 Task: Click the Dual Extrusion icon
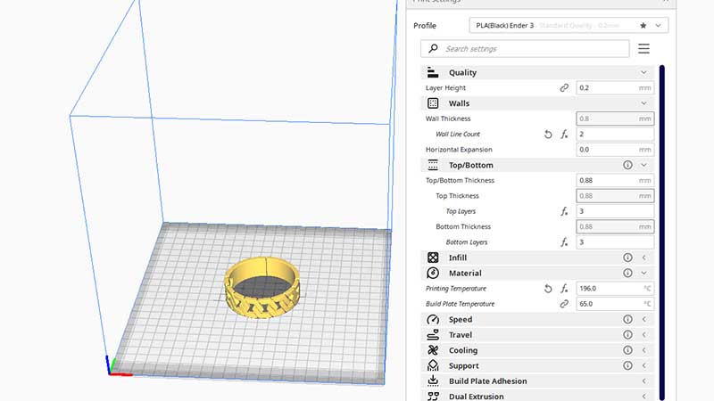coord(433,397)
